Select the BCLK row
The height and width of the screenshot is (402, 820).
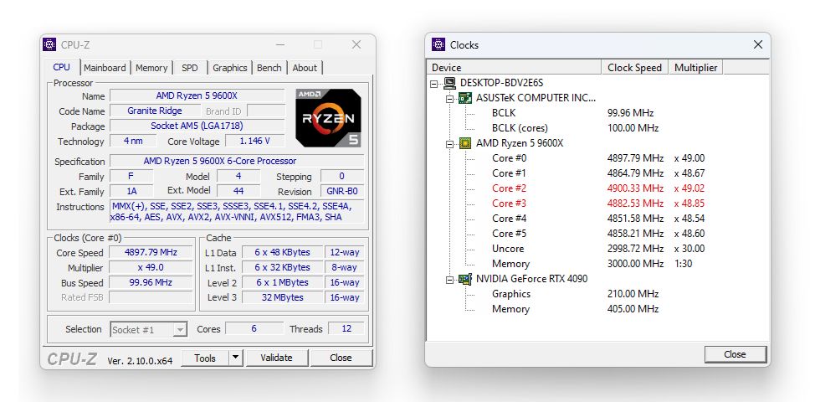tap(504, 113)
